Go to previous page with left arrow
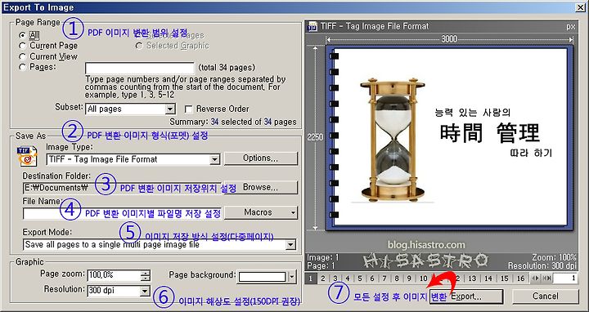Viewport: 589px width, 312px height. [533, 279]
